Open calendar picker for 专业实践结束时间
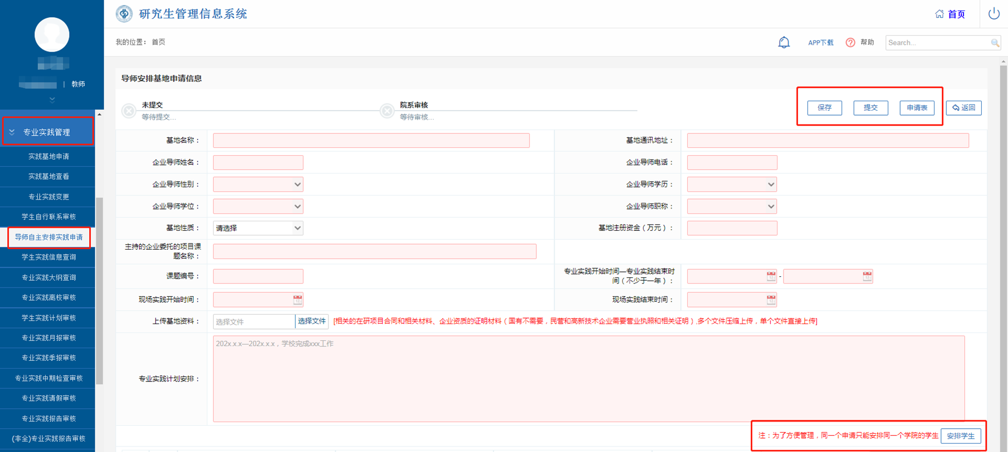This screenshot has height=452, width=1008. [x=867, y=276]
